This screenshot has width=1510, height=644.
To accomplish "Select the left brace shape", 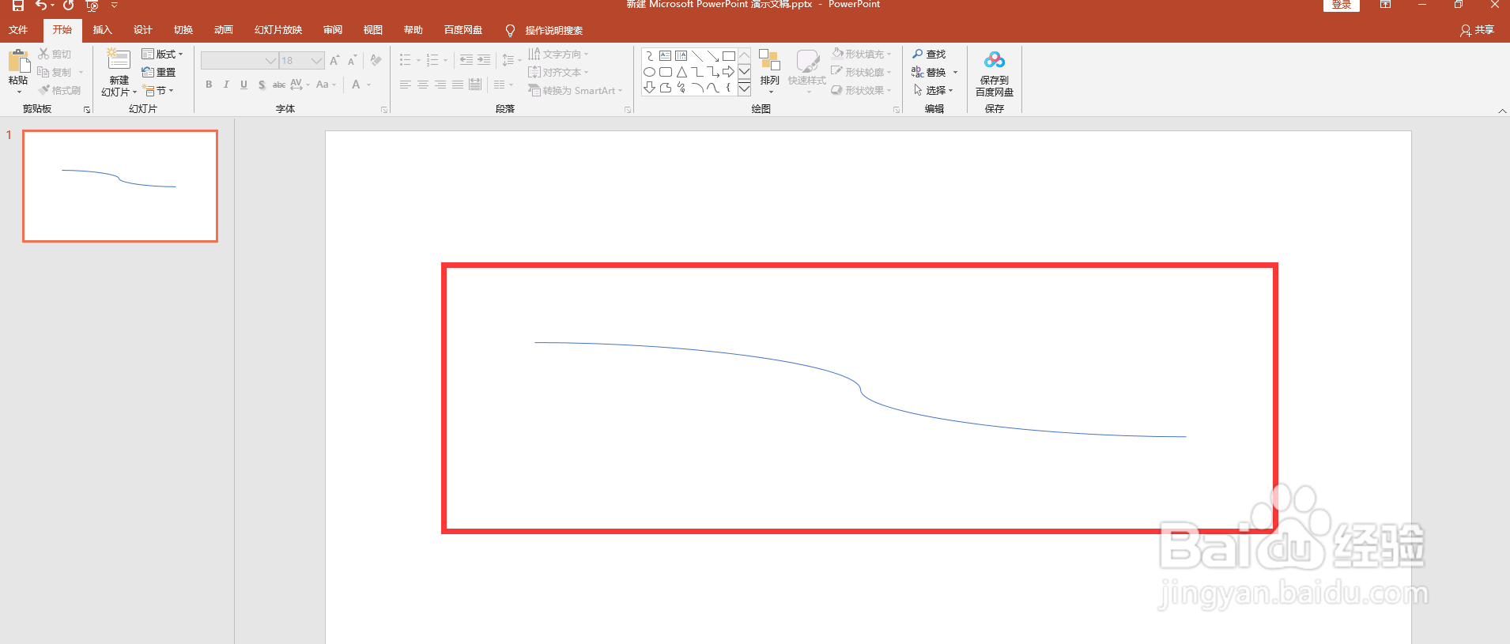I will pos(728,87).
